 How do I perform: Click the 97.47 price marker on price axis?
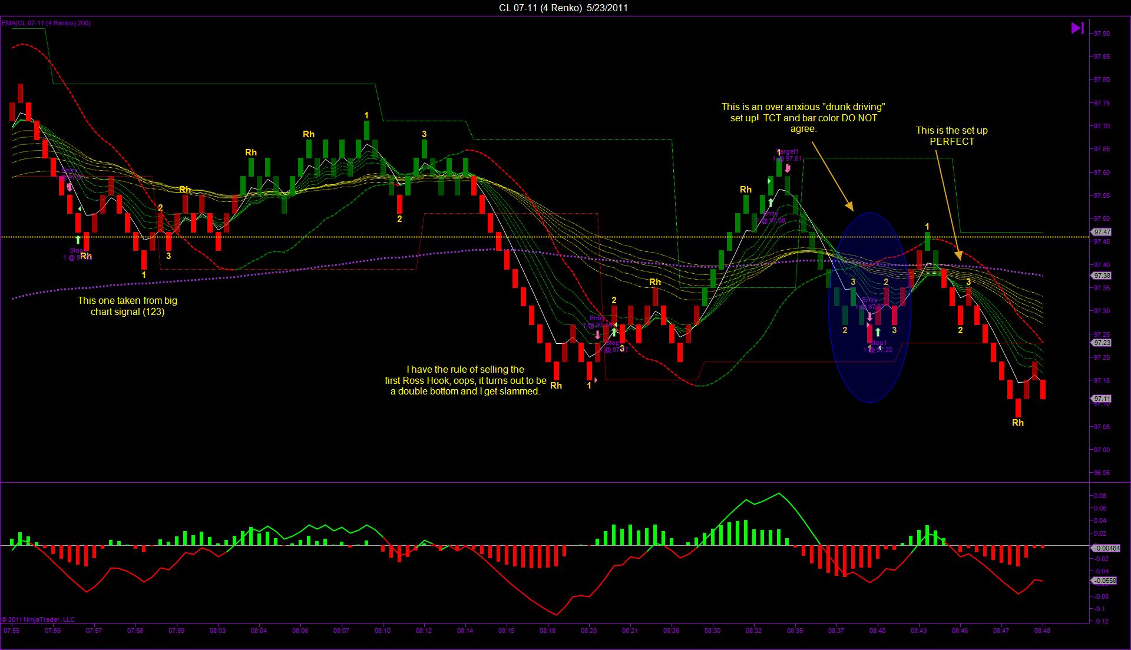pyautogui.click(x=1102, y=232)
